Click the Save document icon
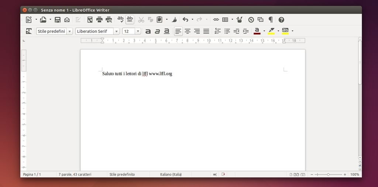 click(x=58, y=20)
